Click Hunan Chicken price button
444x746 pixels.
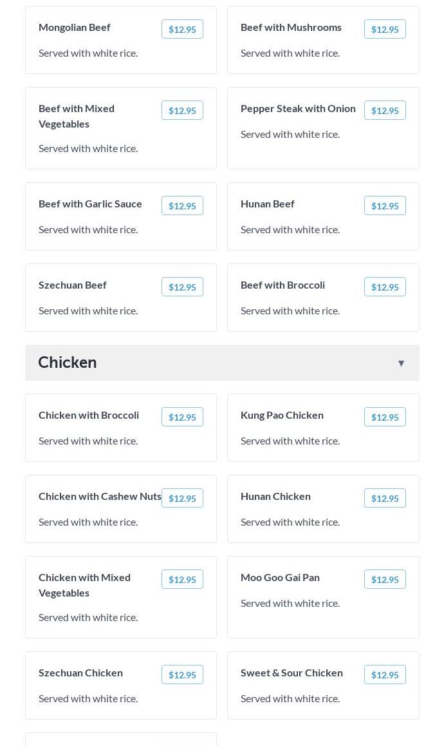385,499
